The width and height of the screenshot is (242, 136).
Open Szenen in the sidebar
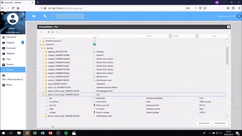[x=12, y=65]
